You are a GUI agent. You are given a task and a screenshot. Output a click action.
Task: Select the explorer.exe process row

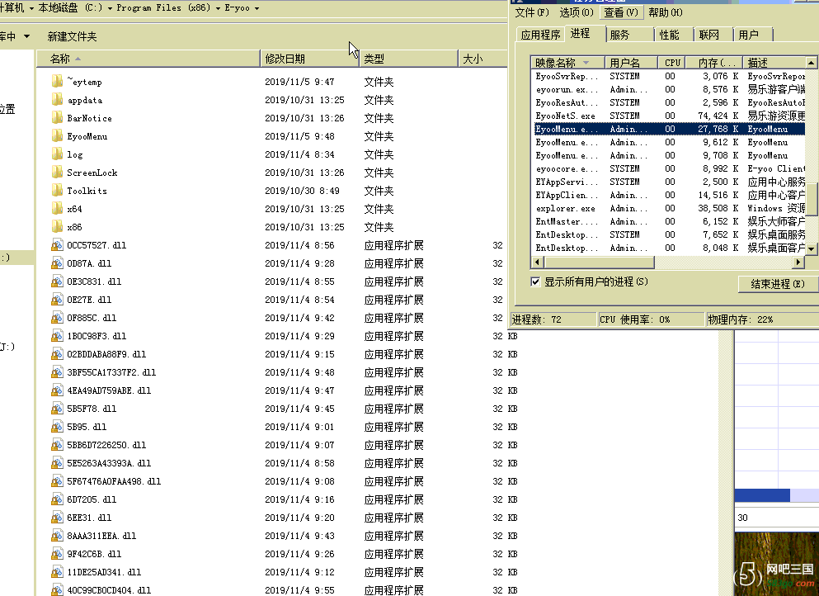670,209
